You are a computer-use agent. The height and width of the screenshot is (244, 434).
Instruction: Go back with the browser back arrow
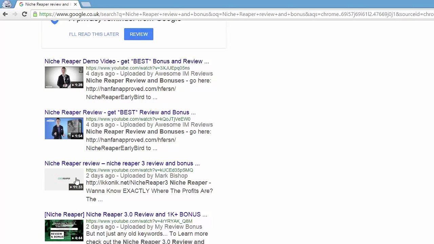5,14
